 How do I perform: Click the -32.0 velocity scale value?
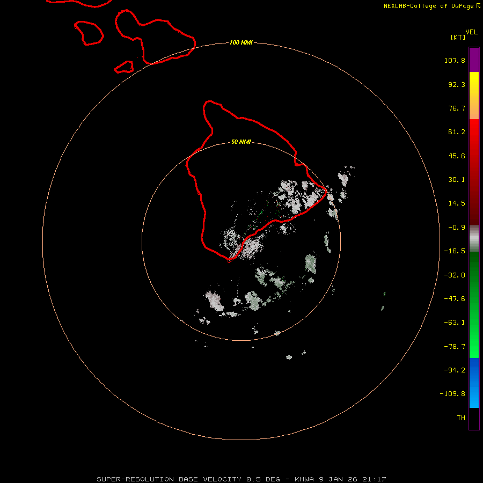click(455, 275)
